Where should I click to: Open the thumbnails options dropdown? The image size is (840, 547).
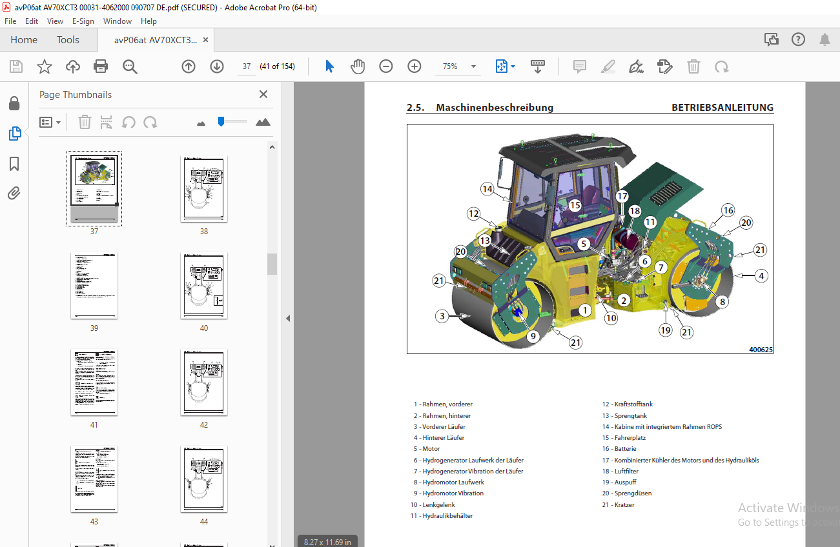[50, 122]
